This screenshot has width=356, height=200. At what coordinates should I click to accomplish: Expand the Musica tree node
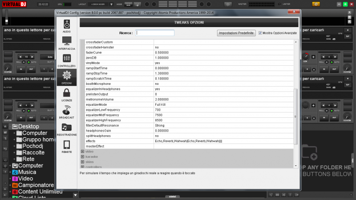point(10,172)
